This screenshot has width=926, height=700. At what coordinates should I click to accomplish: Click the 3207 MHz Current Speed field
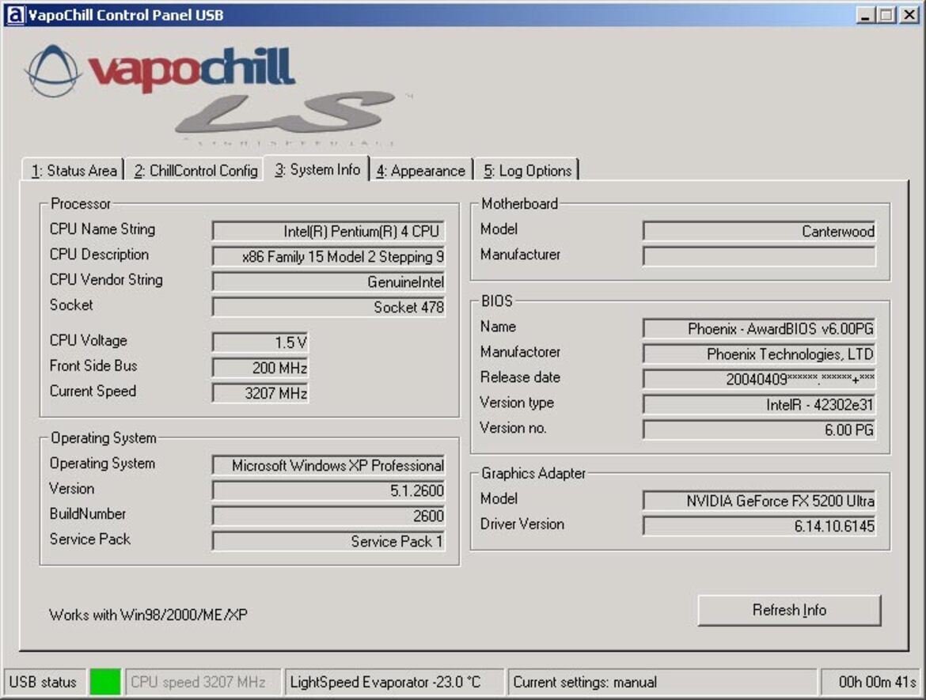(260, 393)
